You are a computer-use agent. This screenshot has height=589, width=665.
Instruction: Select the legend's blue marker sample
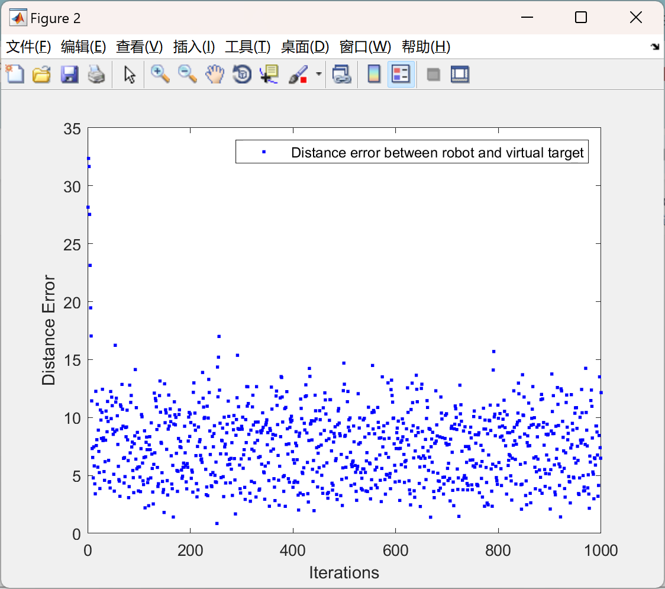click(x=264, y=152)
